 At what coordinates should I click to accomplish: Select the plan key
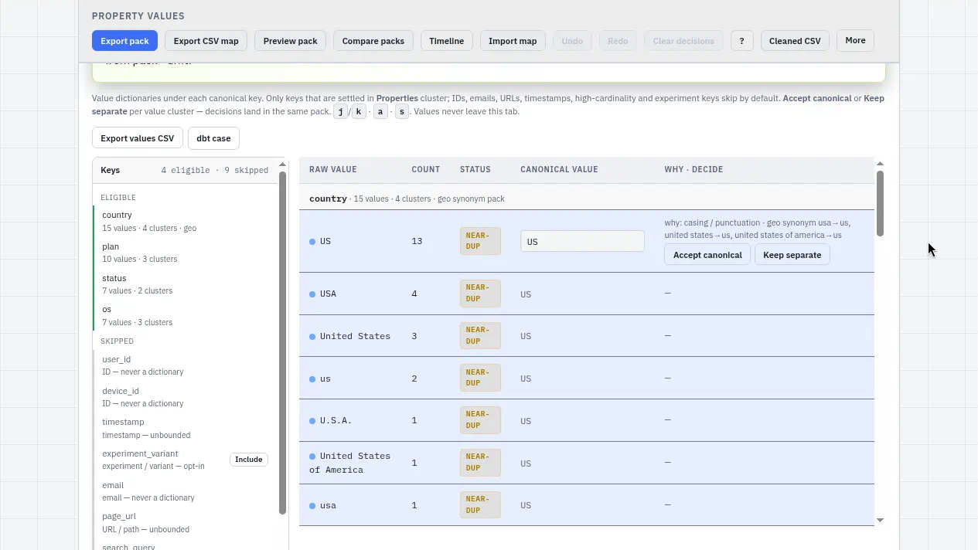click(x=186, y=253)
